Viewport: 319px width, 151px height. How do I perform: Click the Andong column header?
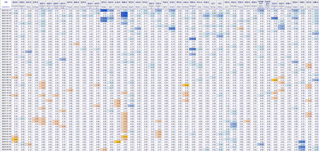pyautogui.click(x=240, y=5)
